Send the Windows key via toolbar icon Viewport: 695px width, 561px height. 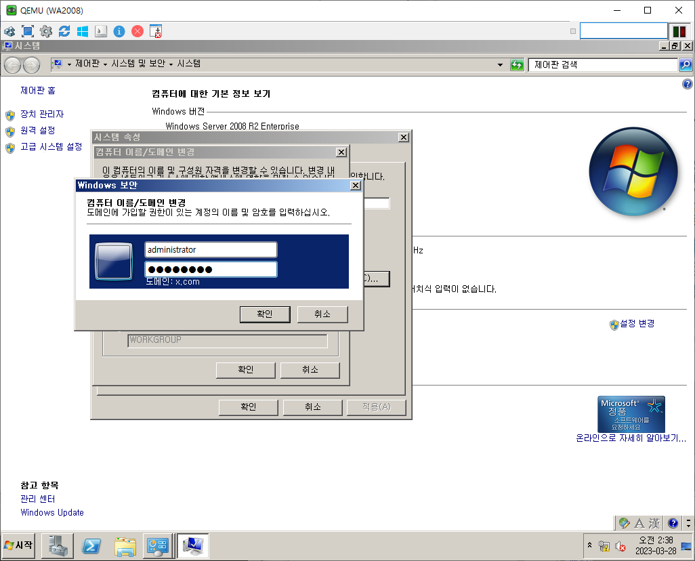83,31
